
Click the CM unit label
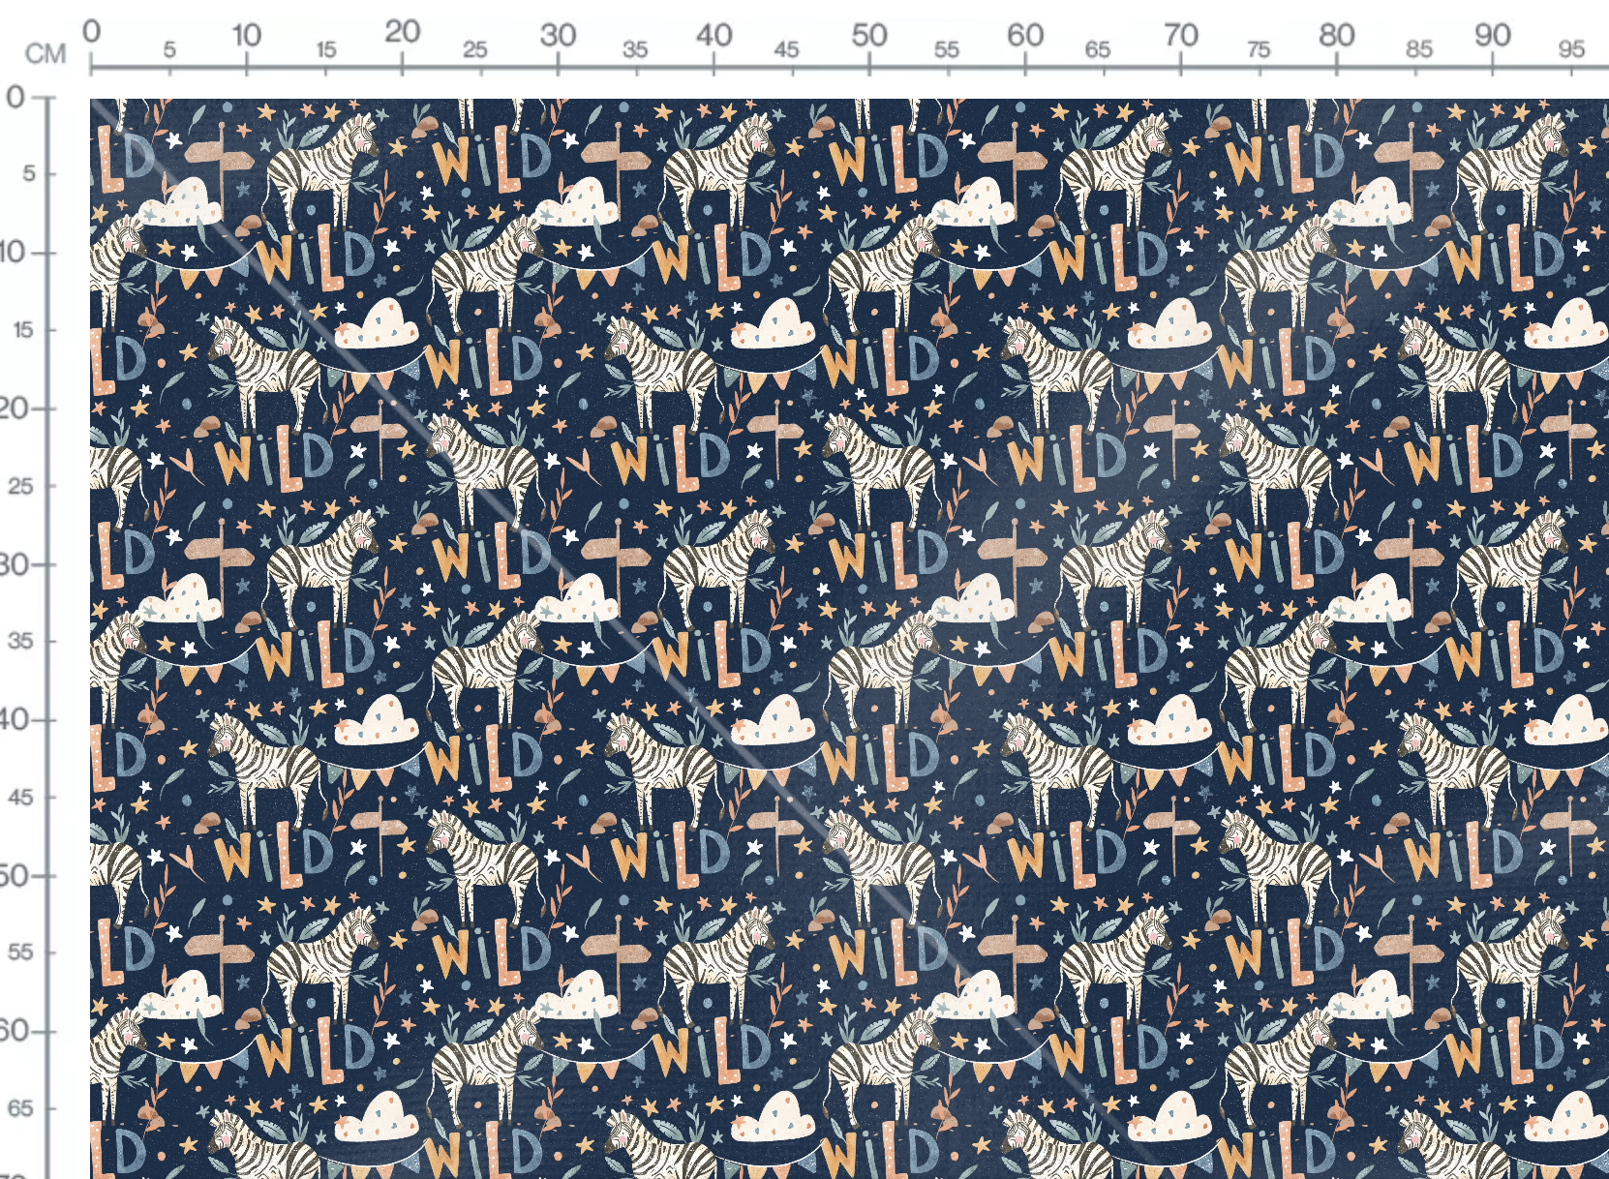pyautogui.click(x=46, y=53)
